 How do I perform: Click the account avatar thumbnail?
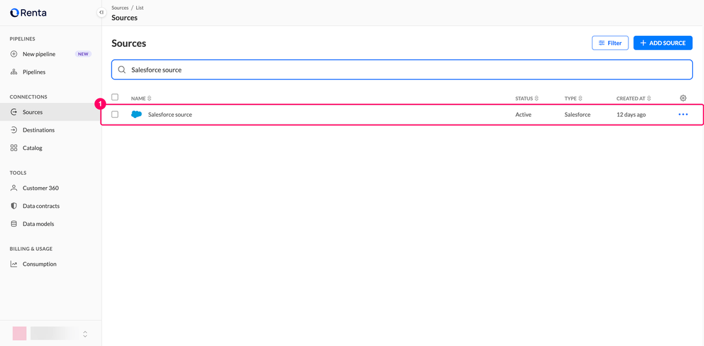tap(20, 334)
